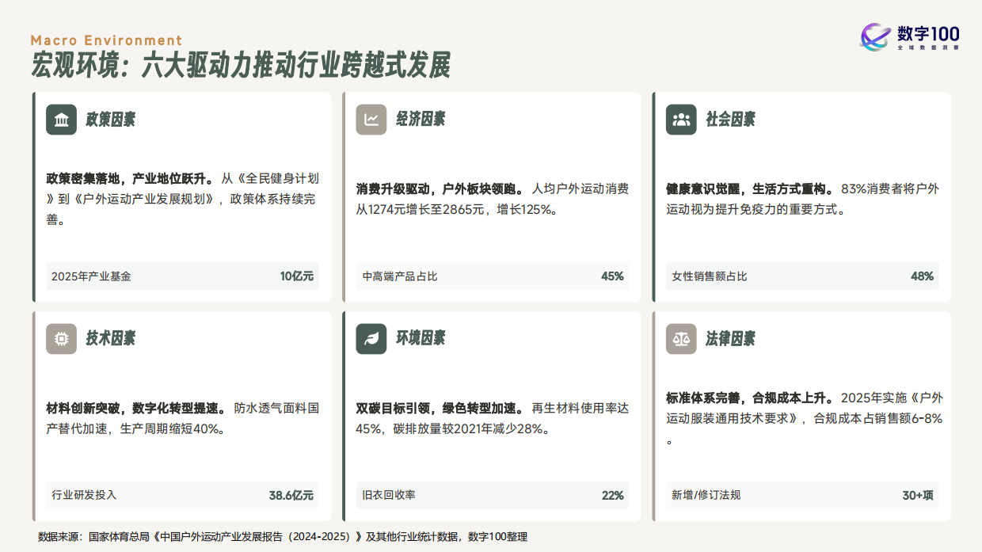Click the 旧衣回收率 22% stat bar
The height and width of the screenshot is (552, 982).
(491, 495)
